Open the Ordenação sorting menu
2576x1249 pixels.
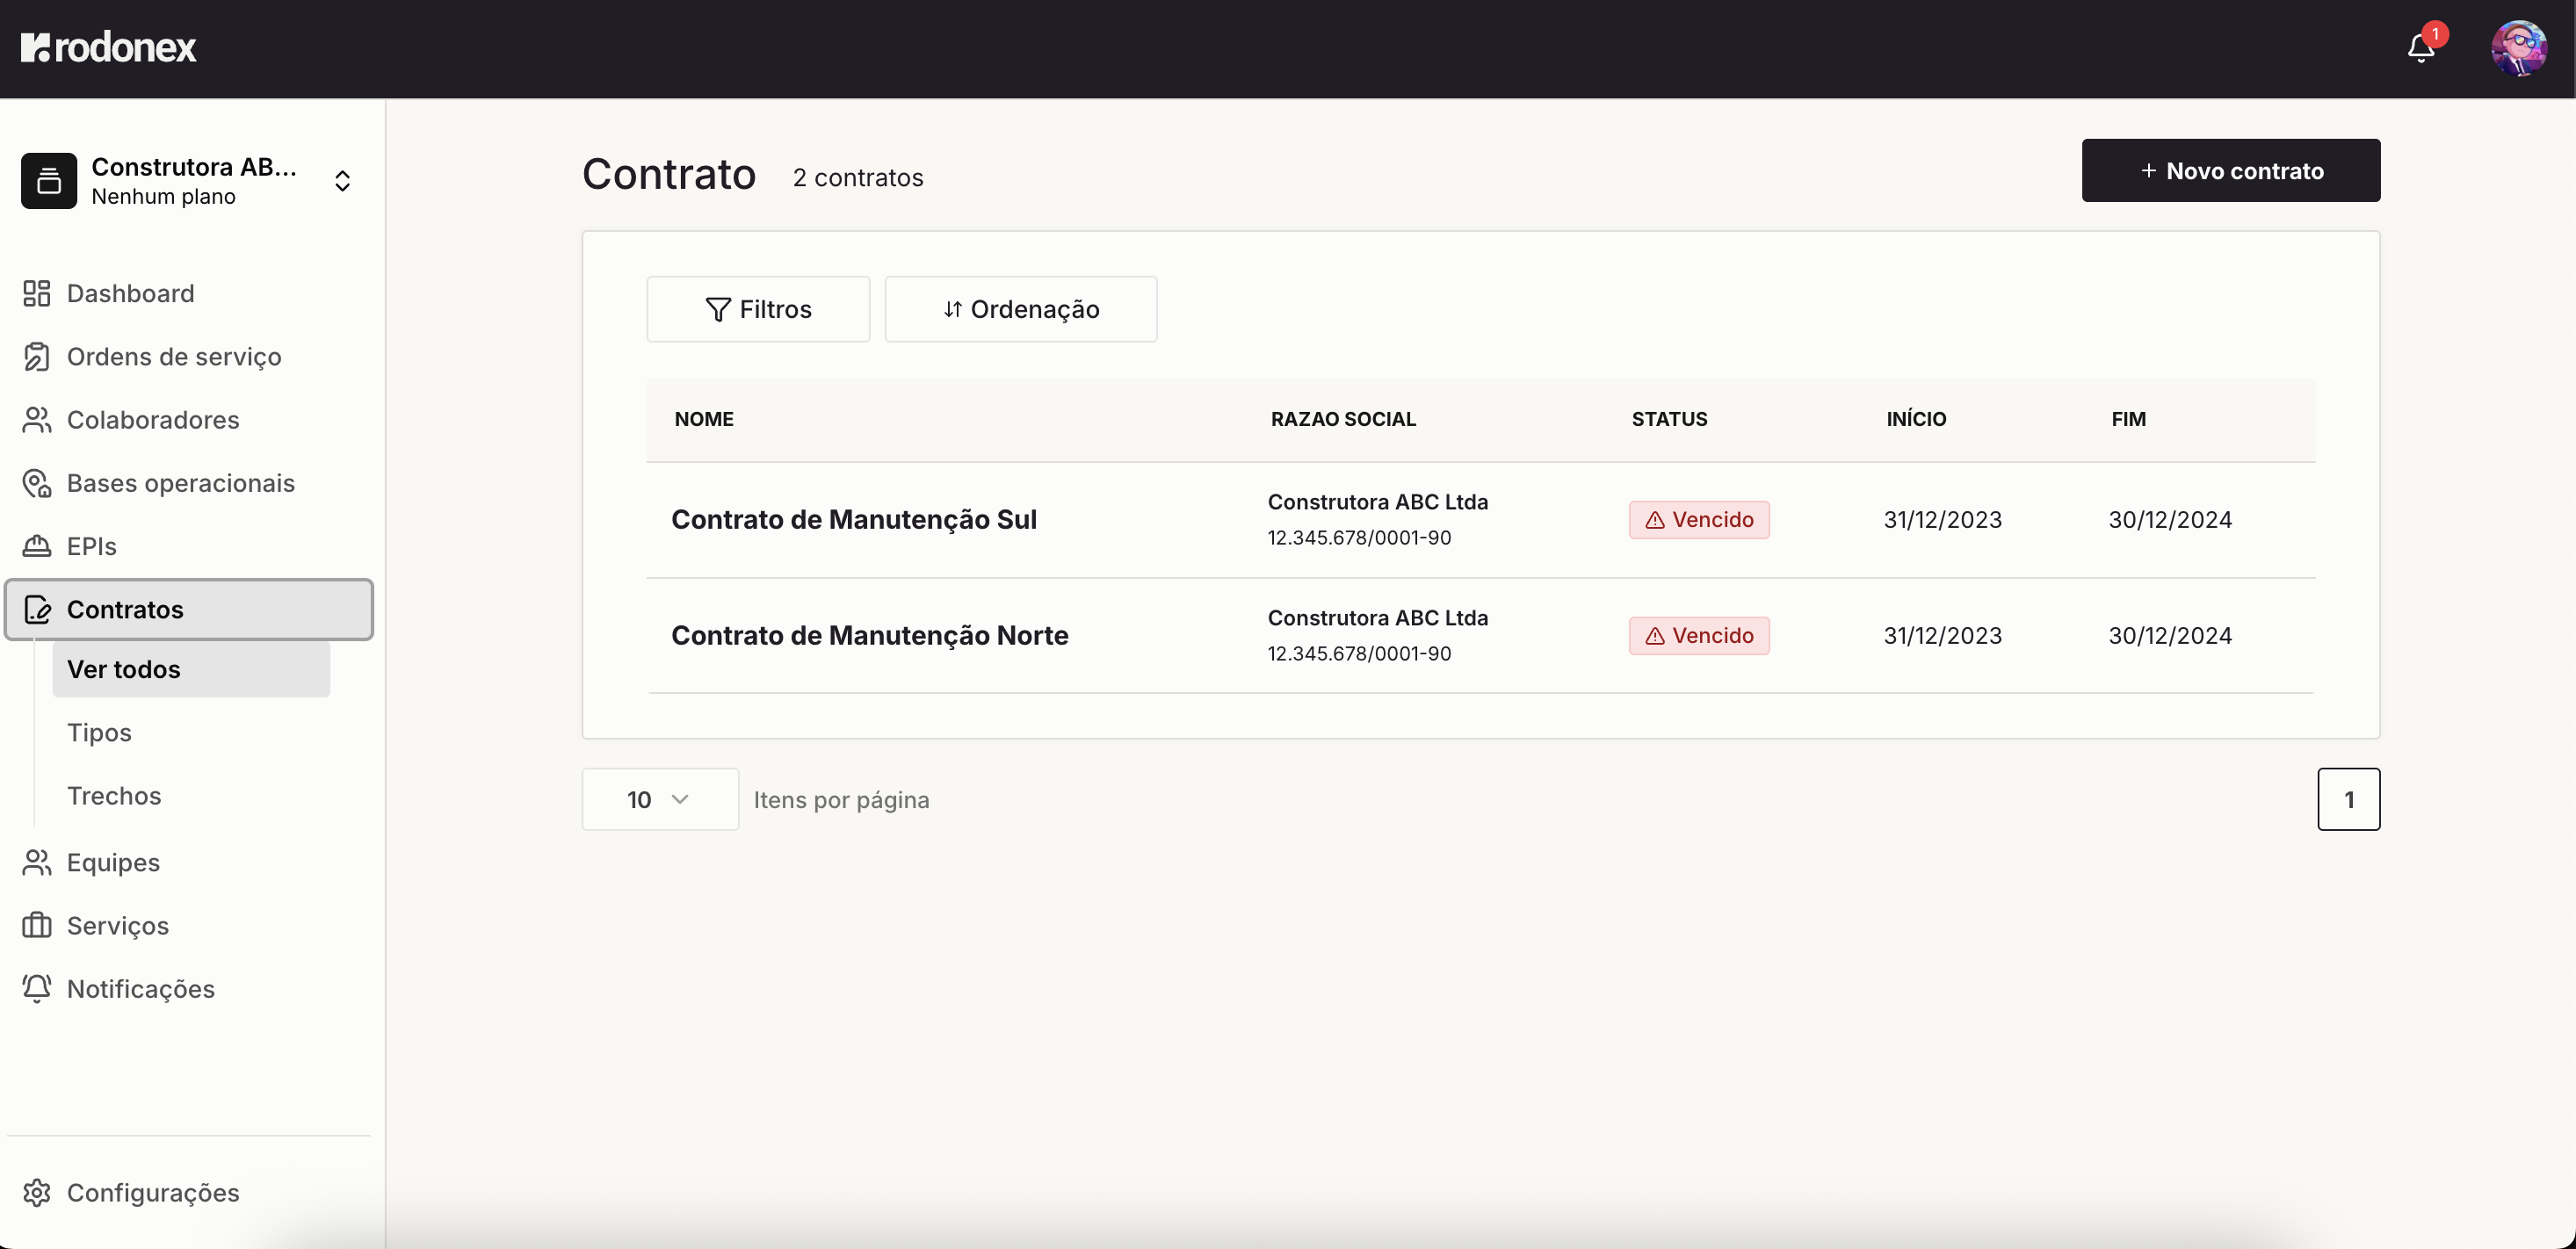point(1020,309)
